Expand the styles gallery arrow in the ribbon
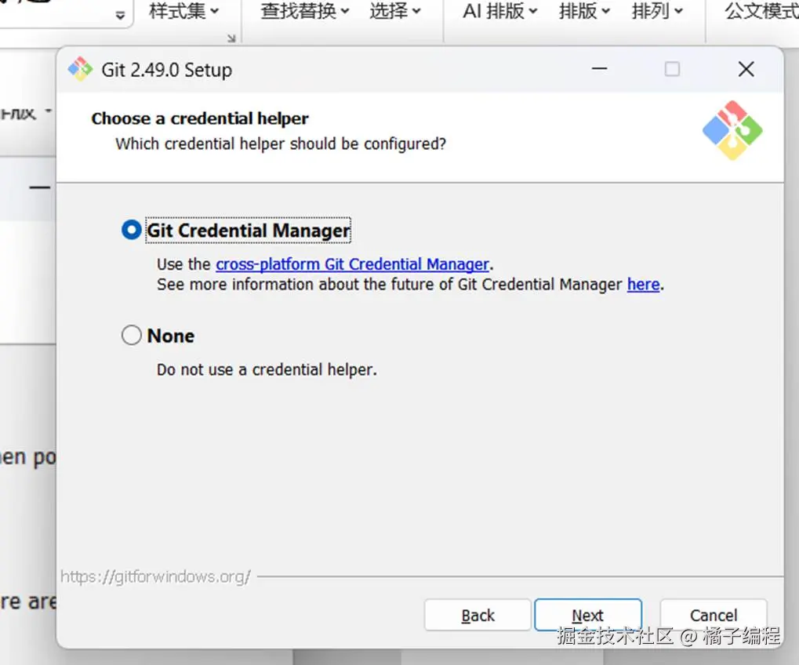The height and width of the screenshot is (665, 799). point(120,15)
